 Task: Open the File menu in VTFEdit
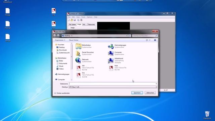point(69,17)
